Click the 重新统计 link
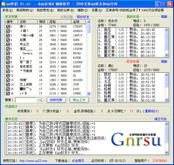The height and width of the screenshot is (165, 174). [151, 111]
